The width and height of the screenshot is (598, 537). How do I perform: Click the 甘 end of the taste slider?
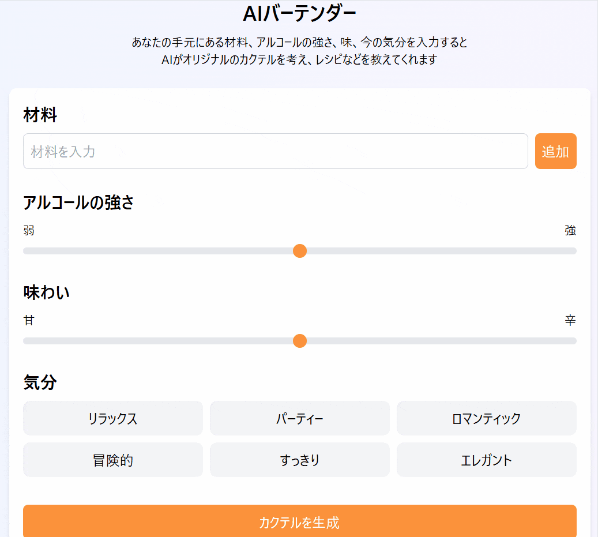28,341
